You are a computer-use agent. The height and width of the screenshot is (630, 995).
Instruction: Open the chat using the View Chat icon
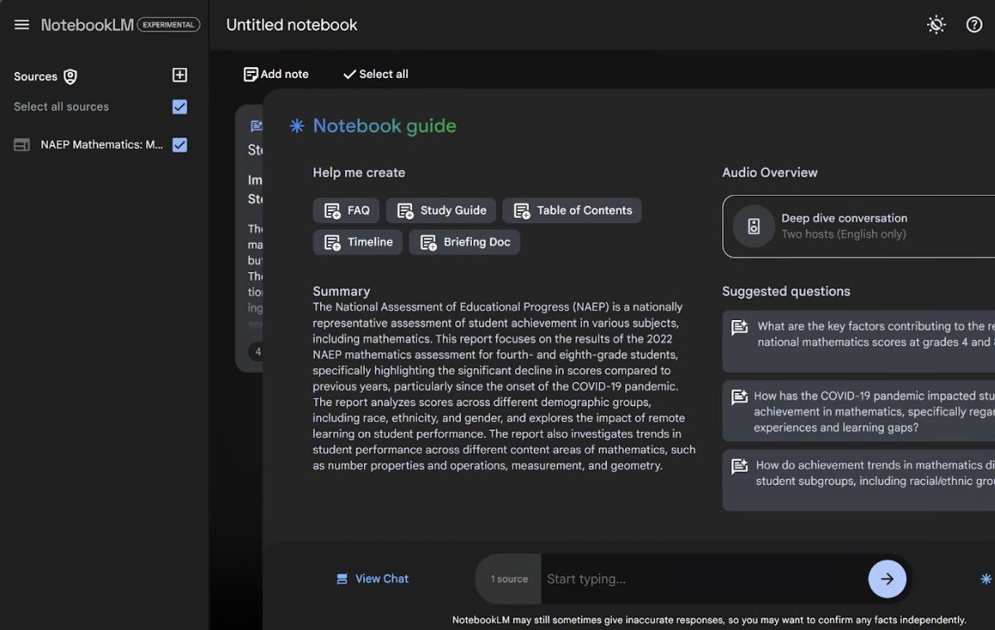click(x=342, y=579)
